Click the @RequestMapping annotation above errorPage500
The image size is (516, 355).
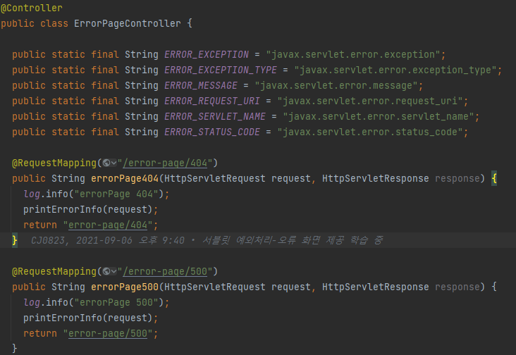(54, 271)
